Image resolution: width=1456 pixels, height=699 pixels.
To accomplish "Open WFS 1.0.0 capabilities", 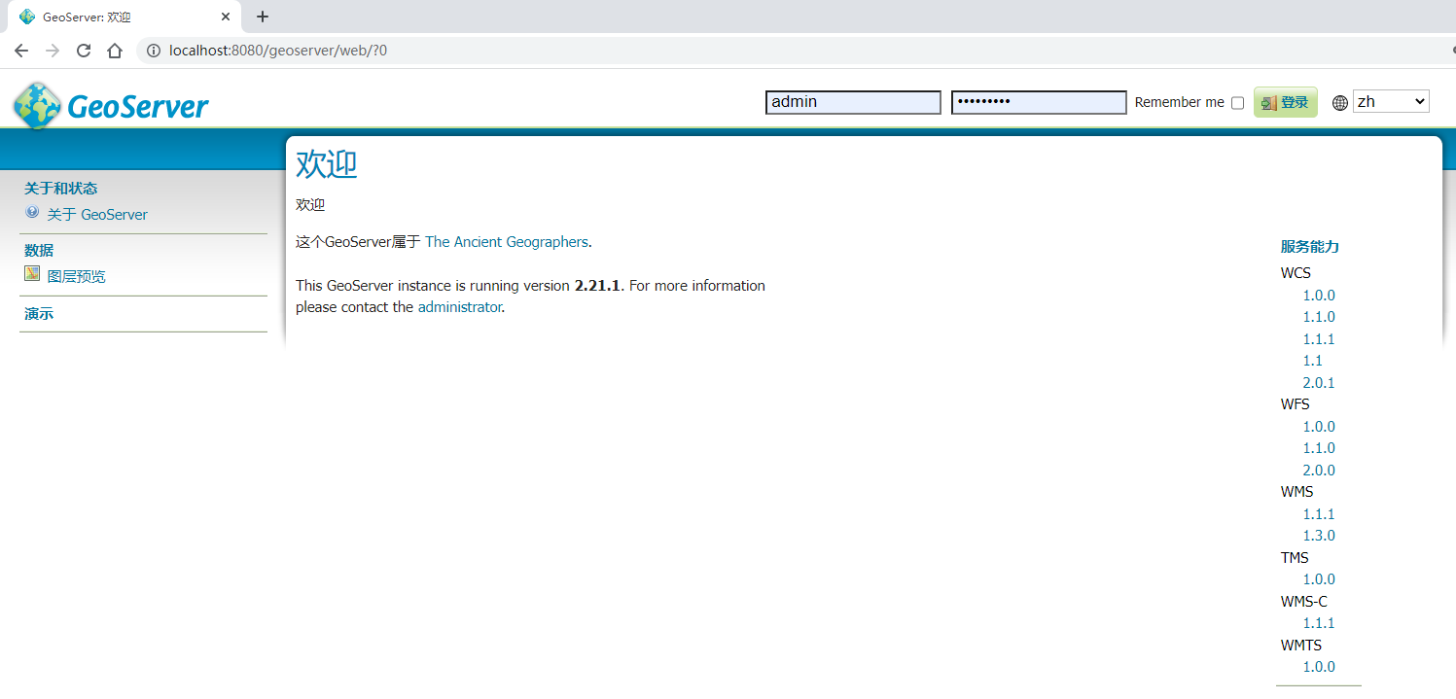I will (1319, 427).
